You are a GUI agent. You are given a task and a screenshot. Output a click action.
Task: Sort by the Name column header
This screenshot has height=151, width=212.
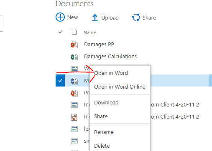(90, 32)
